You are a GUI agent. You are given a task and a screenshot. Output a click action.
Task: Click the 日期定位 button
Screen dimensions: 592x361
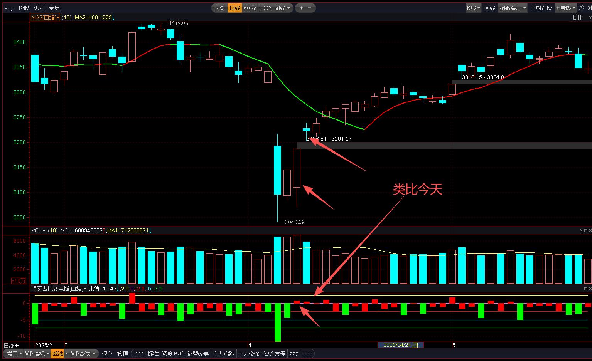(541, 8)
